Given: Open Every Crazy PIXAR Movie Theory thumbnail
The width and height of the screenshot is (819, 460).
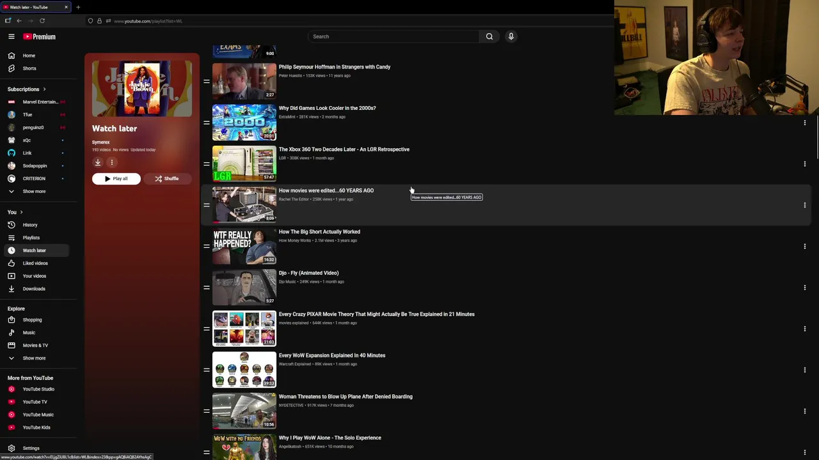Looking at the screenshot, I should click(244, 328).
